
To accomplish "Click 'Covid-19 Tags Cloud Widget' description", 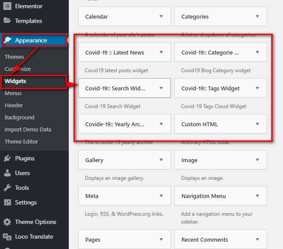I will click(x=213, y=106).
